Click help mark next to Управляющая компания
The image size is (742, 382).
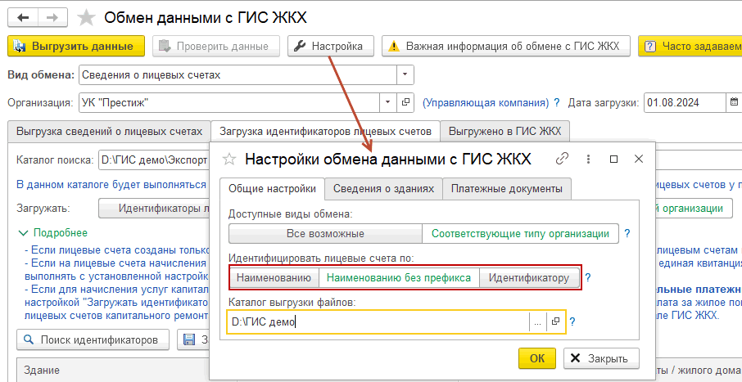tap(557, 102)
